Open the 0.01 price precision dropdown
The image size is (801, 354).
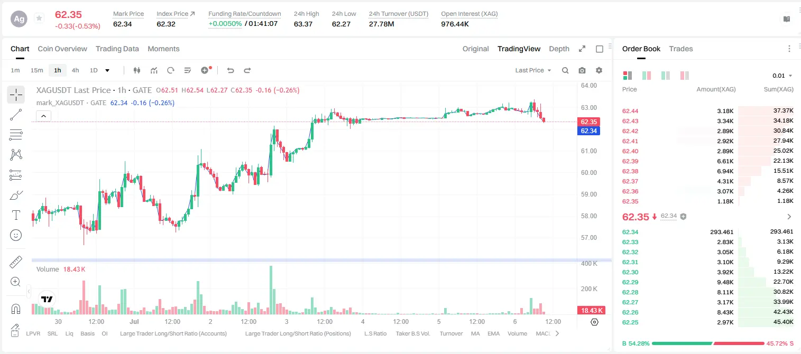click(x=782, y=76)
